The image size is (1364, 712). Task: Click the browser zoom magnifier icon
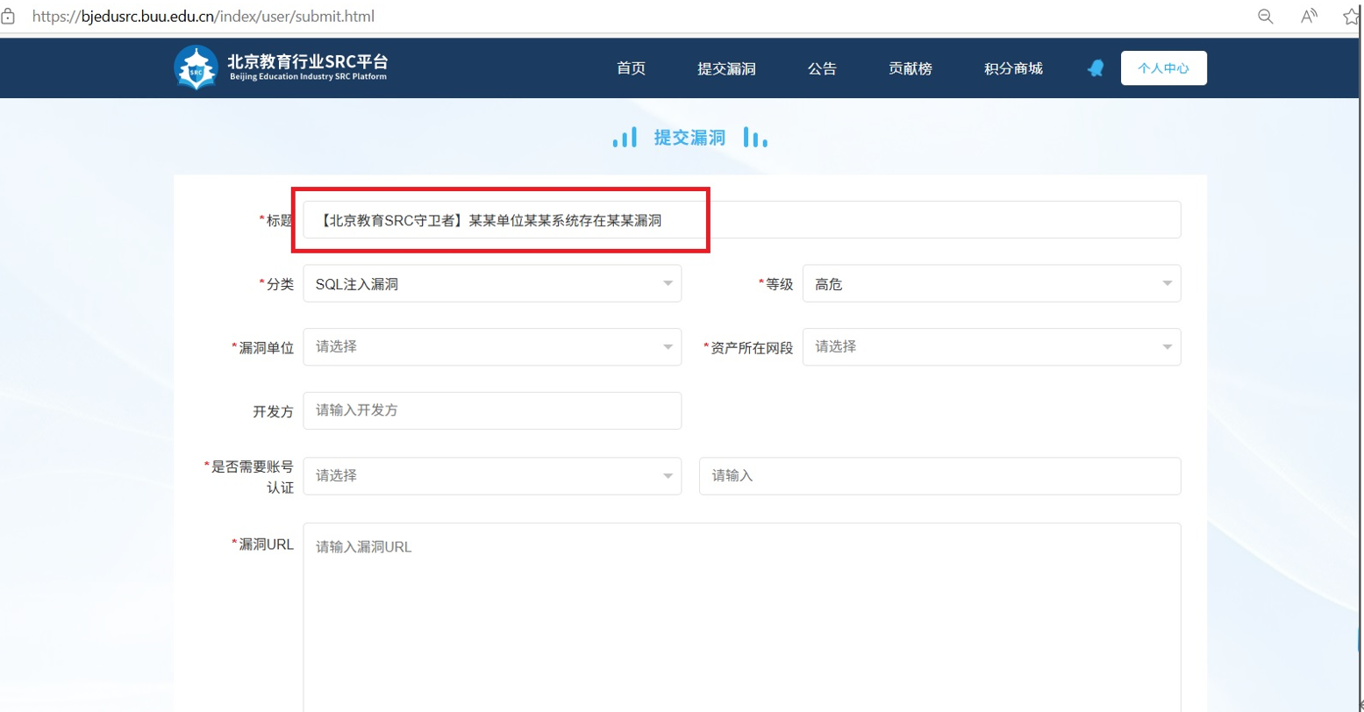(x=1265, y=17)
